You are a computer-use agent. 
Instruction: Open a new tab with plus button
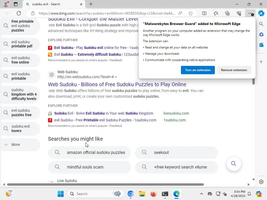(91, 4)
